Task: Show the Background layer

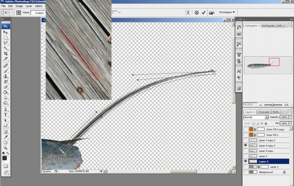Action: click(245, 172)
